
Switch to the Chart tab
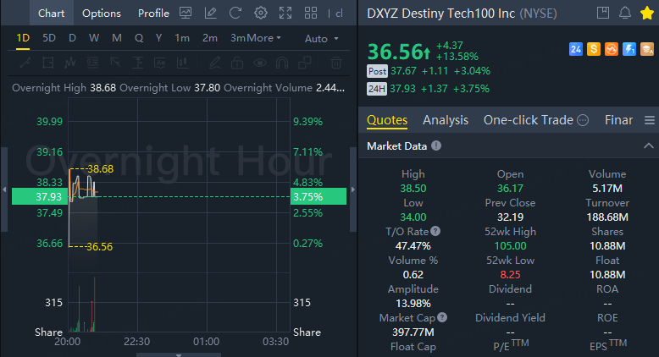click(x=52, y=14)
